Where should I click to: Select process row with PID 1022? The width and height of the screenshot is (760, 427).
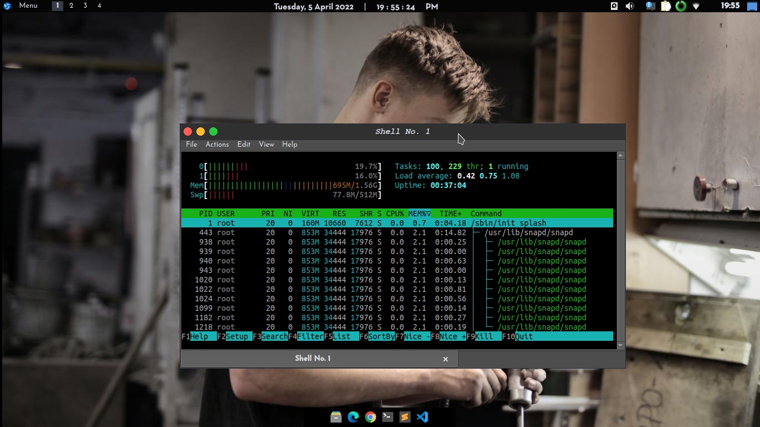coord(397,289)
